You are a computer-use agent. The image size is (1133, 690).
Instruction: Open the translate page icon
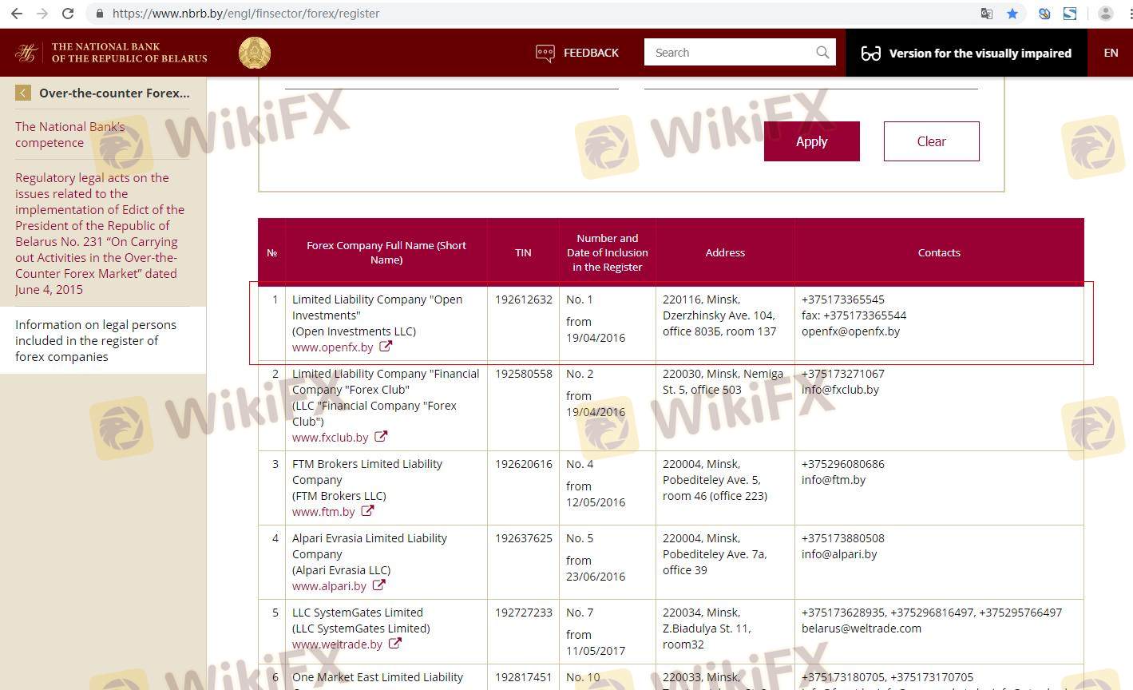click(x=987, y=14)
